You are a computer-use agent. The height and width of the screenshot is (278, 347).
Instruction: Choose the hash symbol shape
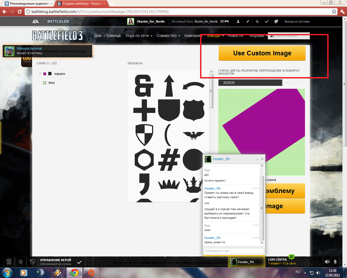tap(169, 160)
